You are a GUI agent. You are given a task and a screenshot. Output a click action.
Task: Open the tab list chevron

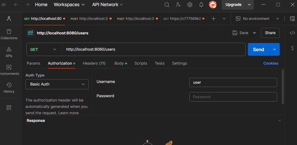coord(224,19)
